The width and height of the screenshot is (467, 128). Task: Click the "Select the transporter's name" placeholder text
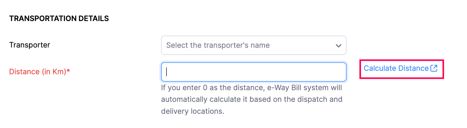point(218,45)
